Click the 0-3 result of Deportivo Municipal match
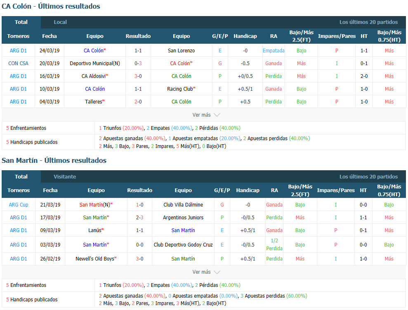408x310 pixels. click(x=138, y=63)
